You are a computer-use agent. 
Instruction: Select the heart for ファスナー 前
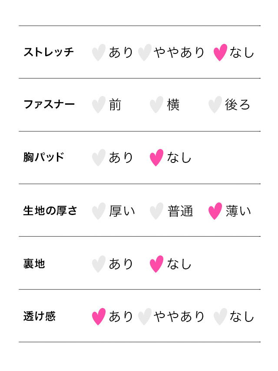point(99,105)
